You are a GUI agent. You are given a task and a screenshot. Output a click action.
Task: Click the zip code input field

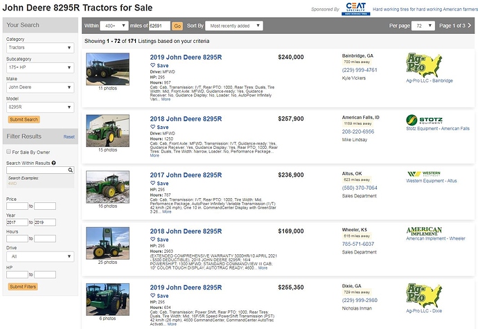pyautogui.click(x=159, y=26)
